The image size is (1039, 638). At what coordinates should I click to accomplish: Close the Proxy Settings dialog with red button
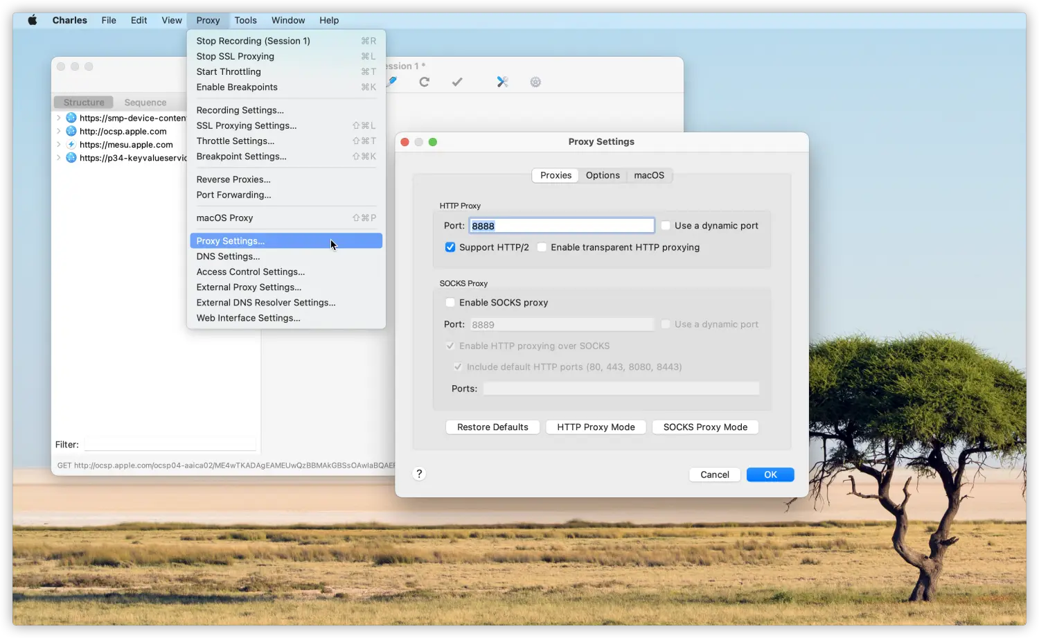(405, 142)
